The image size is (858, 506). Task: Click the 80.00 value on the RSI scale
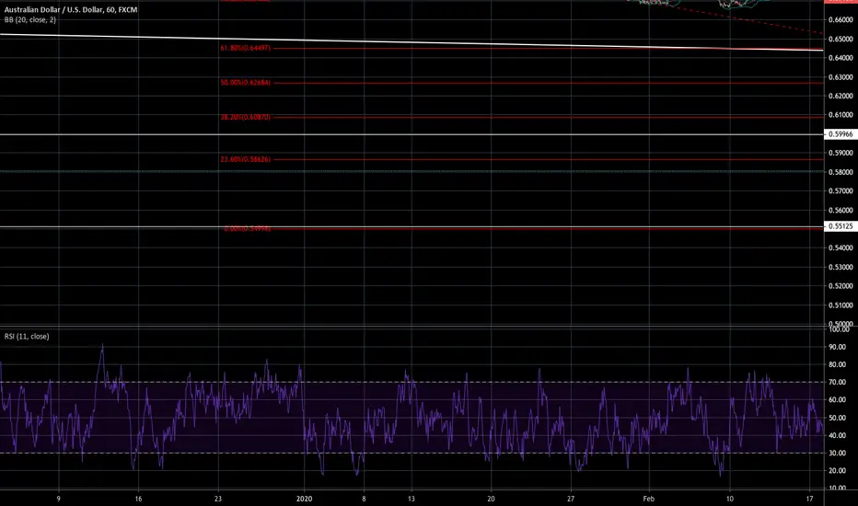838,364
